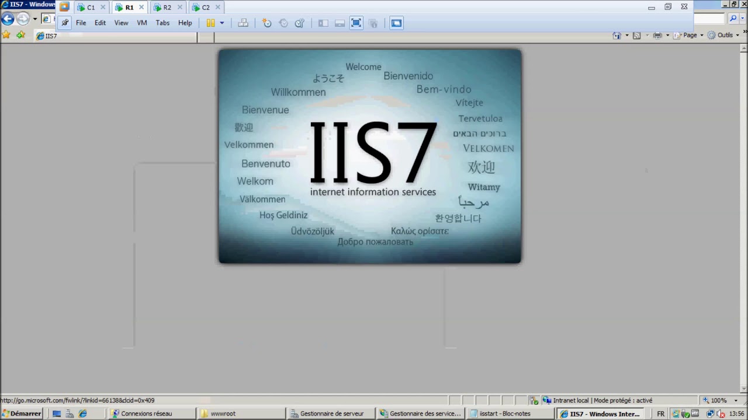Screen dimensions: 748x420
Task: Expand the IE search options dropdown
Action: tap(743, 19)
